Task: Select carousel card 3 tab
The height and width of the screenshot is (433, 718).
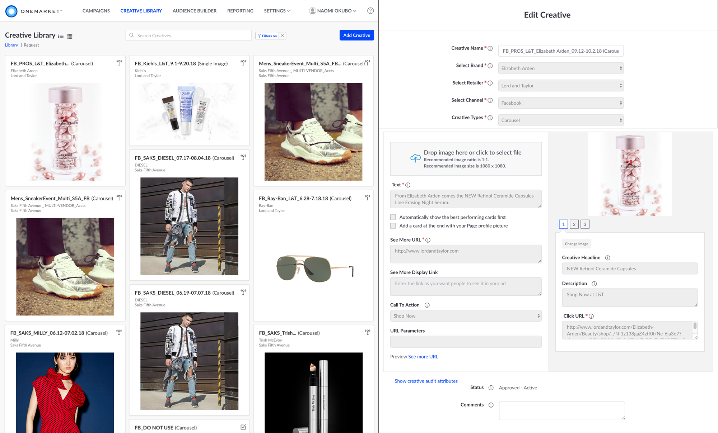Action: coord(585,224)
